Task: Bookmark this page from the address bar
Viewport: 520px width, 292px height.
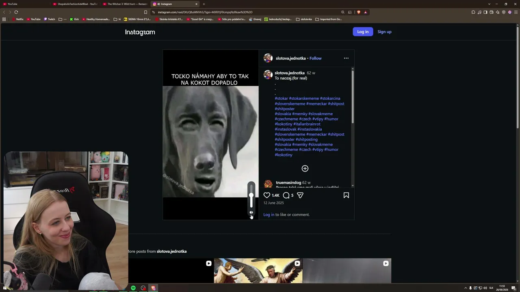Action: click(145, 12)
